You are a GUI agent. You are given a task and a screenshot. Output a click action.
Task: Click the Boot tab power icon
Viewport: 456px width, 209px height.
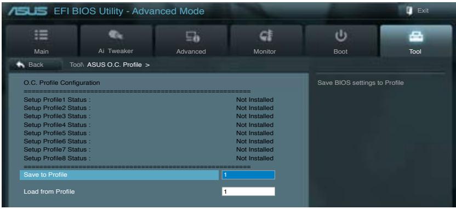(x=340, y=36)
